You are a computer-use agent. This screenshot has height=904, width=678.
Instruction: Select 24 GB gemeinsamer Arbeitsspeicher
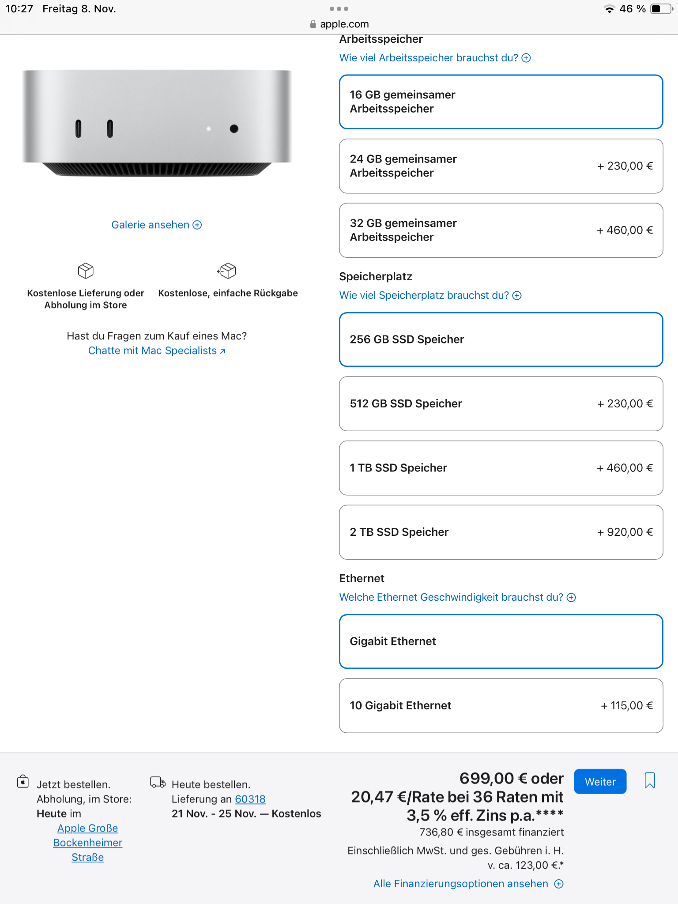tap(501, 166)
